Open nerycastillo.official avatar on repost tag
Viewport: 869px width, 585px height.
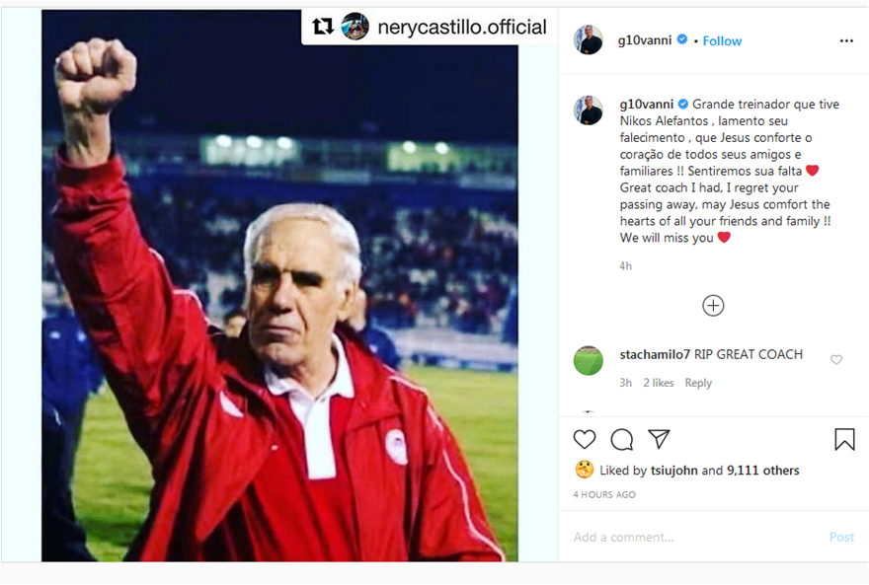click(x=355, y=28)
